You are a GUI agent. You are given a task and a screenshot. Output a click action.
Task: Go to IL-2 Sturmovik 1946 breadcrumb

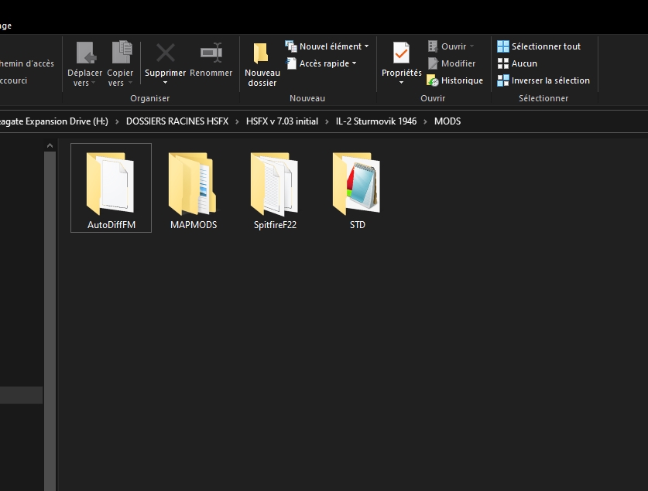(376, 121)
